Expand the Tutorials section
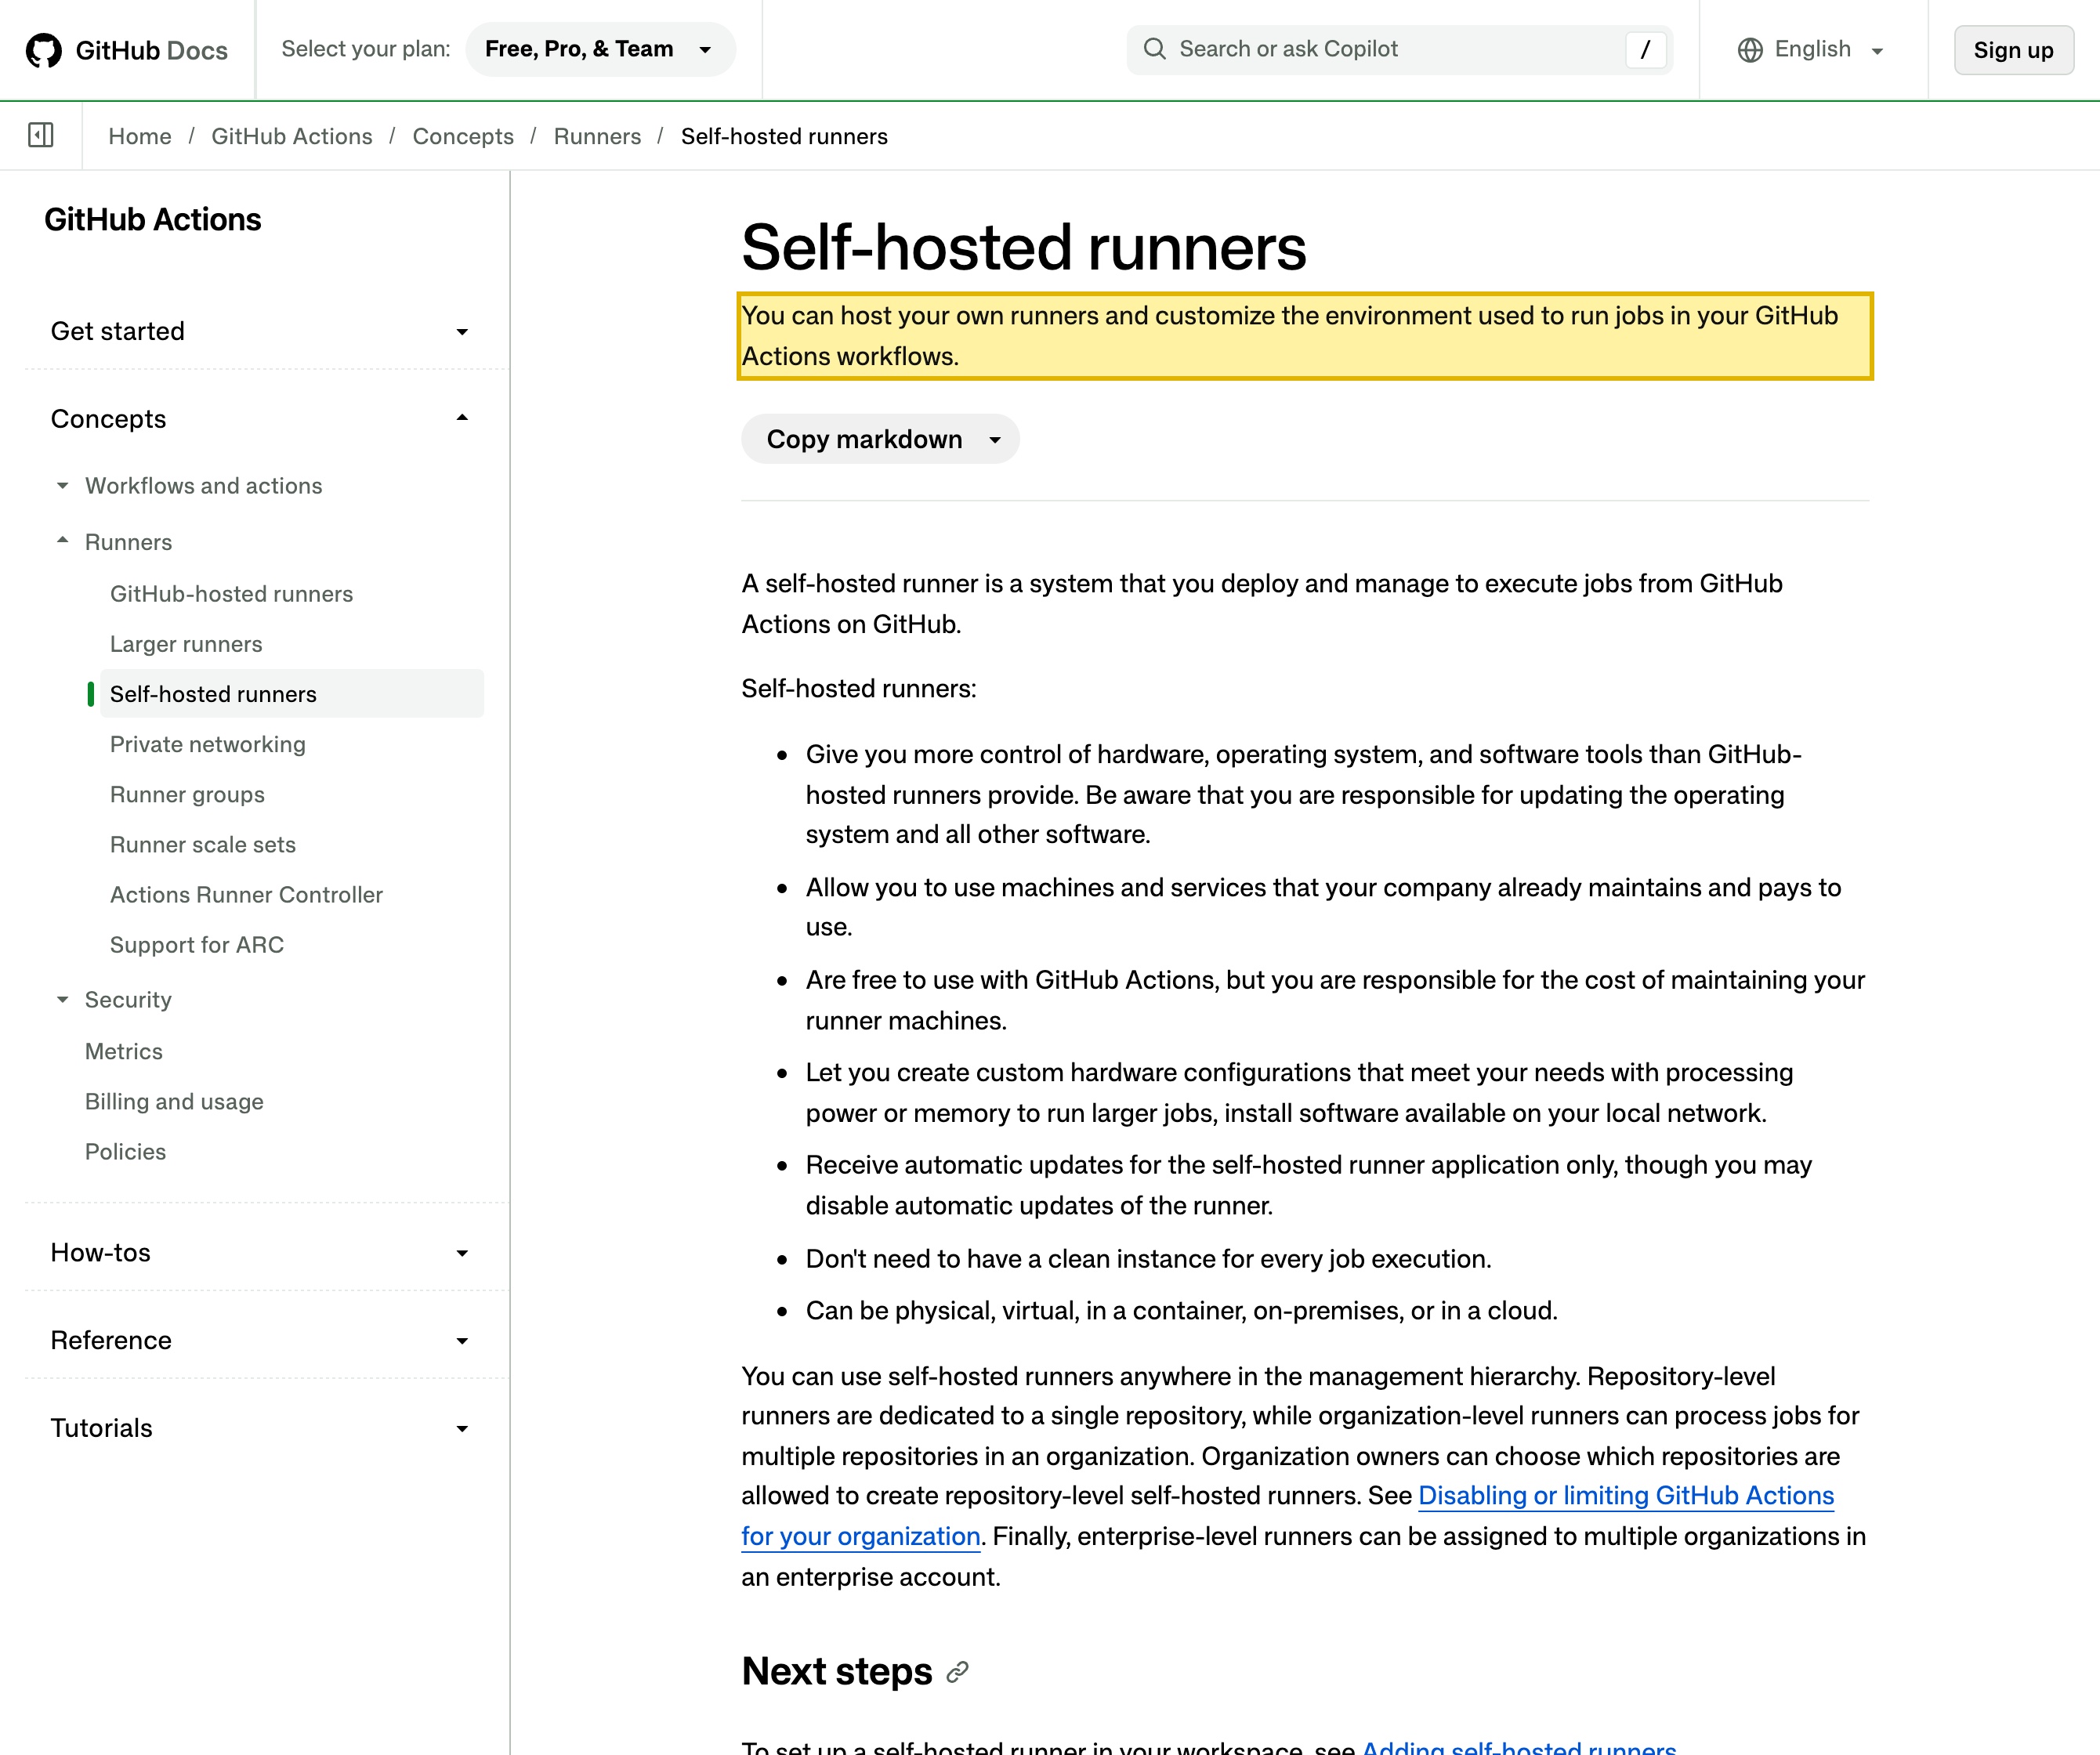2100x1755 pixels. pos(260,1428)
